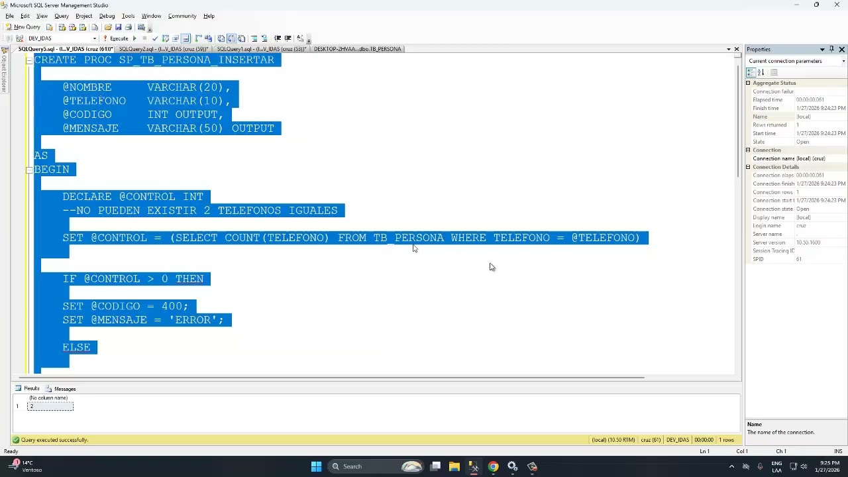Click the New Query toolbar button
Image resolution: width=848 pixels, height=477 pixels.
(23, 27)
